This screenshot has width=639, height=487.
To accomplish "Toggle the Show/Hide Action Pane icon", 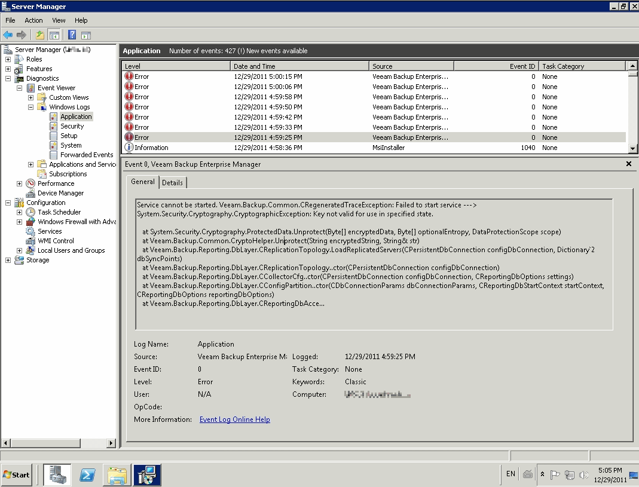I will pos(86,35).
